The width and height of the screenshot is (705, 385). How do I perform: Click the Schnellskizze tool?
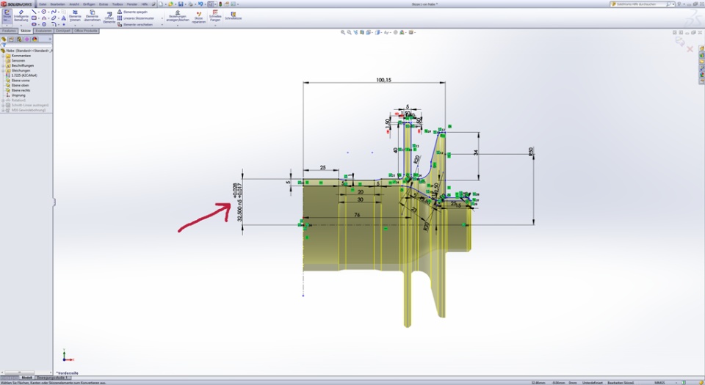[234, 15]
